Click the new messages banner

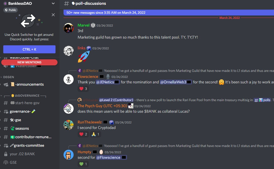pos(169,13)
